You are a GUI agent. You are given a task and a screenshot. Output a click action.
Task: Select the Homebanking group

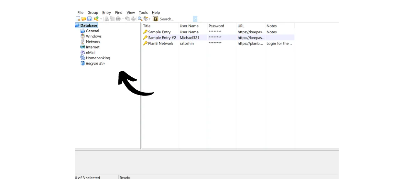tap(98, 58)
